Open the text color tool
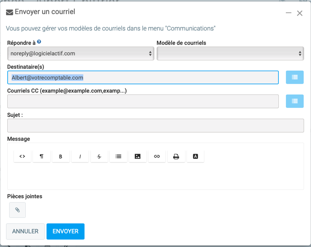Viewport: 311px width, 247px height. (x=195, y=156)
